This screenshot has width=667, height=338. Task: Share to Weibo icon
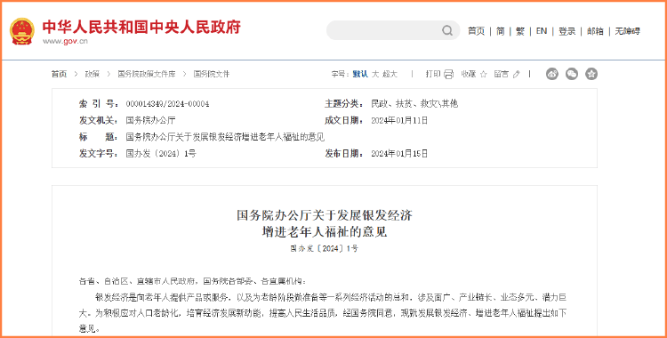(x=552, y=74)
